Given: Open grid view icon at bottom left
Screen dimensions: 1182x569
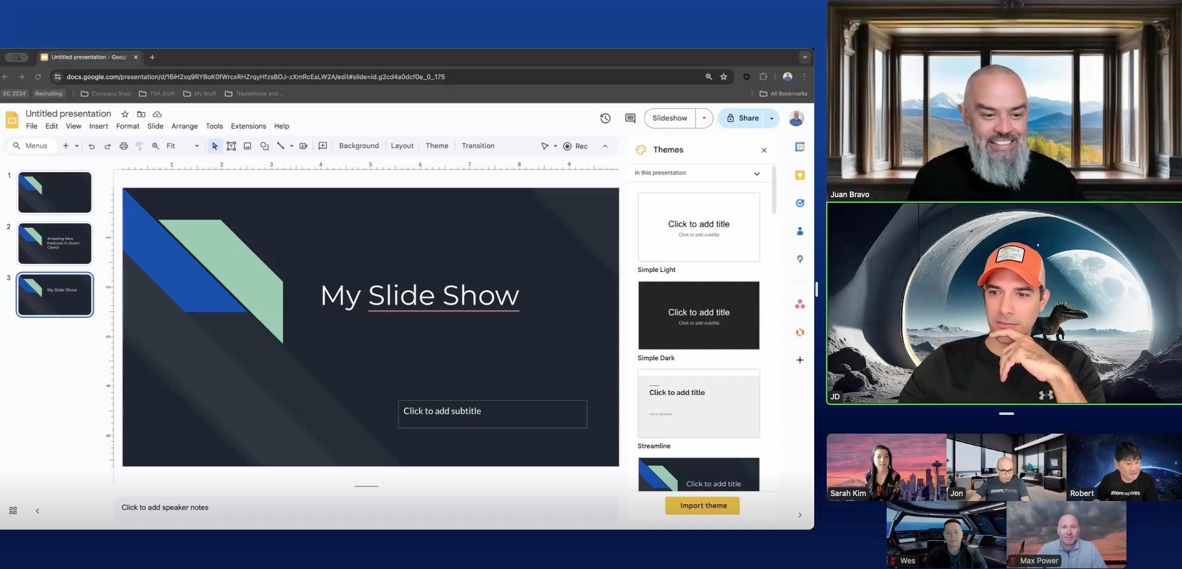Looking at the screenshot, I should 13,510.
